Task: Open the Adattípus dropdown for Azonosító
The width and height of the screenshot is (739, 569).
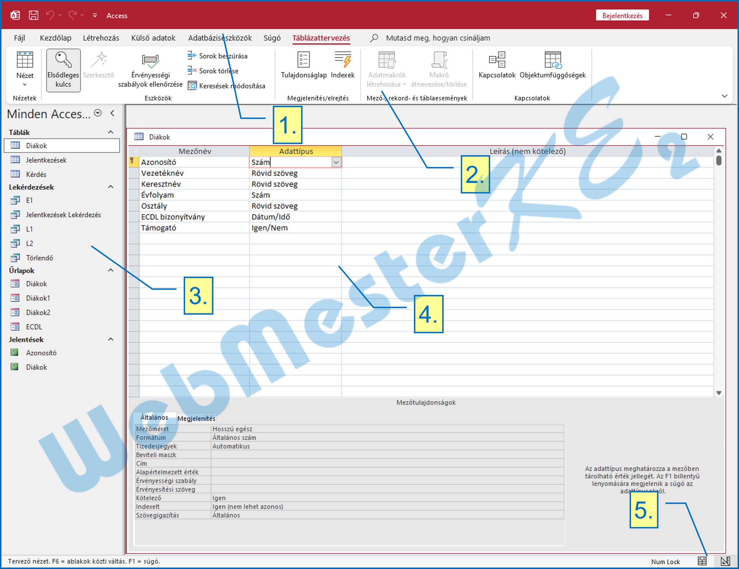Action: point(336,162)
